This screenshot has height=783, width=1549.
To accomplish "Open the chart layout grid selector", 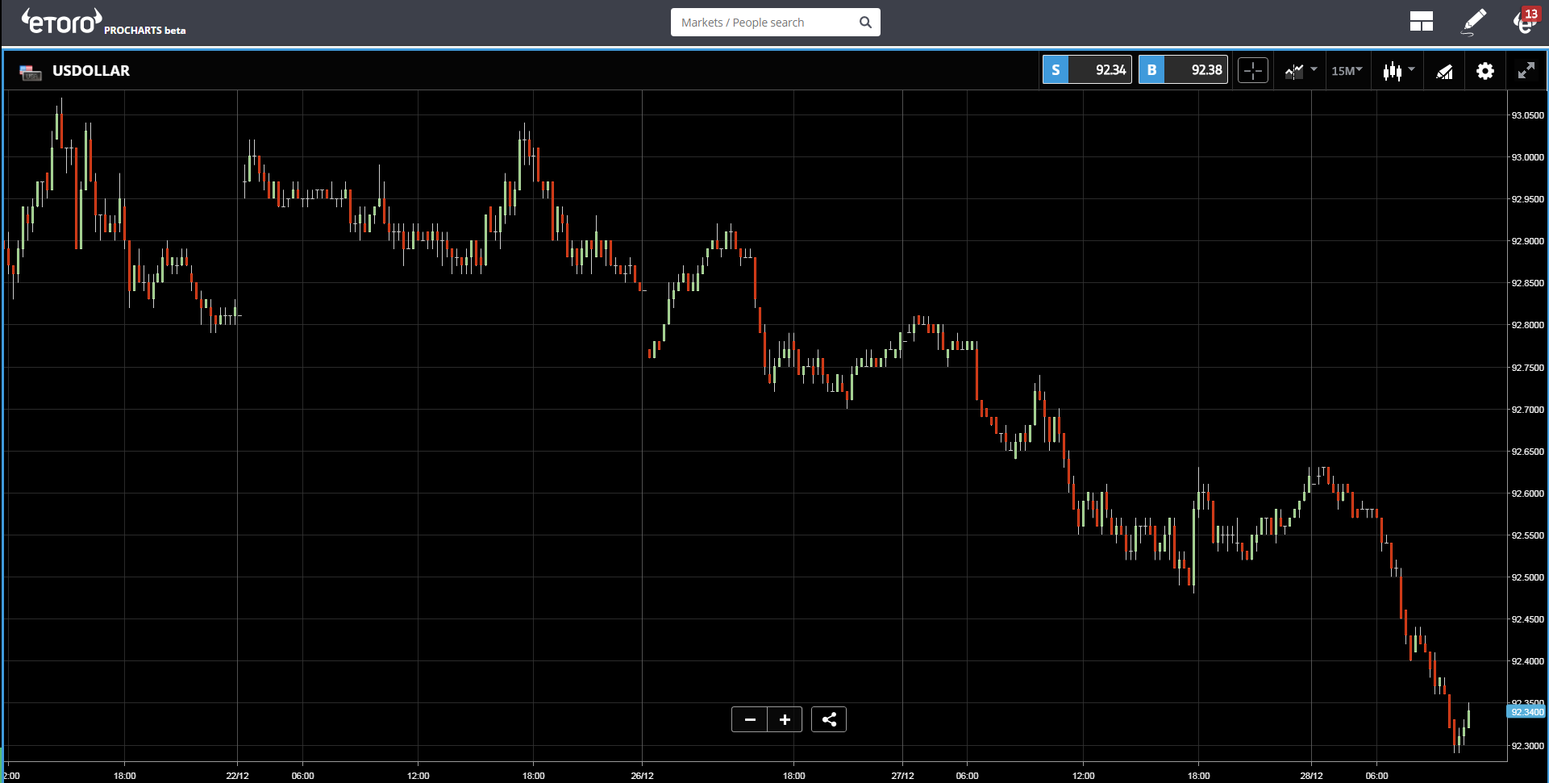I will click(x=1422, y=22).
